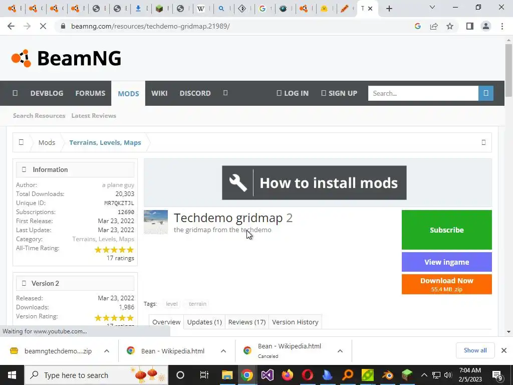This screenshot has height=385, width=513.
Task: Click the Techdemo gridmap thumbnail image
Action: click(x=156, y=222)
